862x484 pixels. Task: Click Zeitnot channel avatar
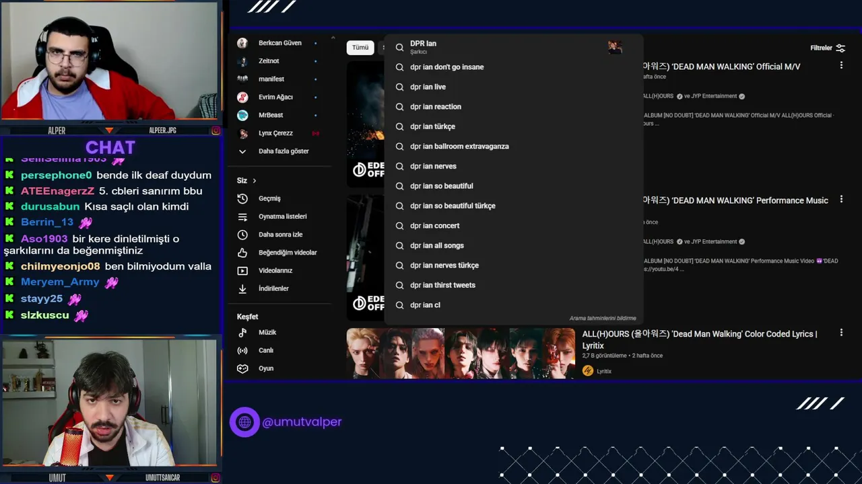click(x=242, y=61)
